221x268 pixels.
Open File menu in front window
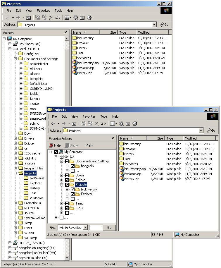54,116
